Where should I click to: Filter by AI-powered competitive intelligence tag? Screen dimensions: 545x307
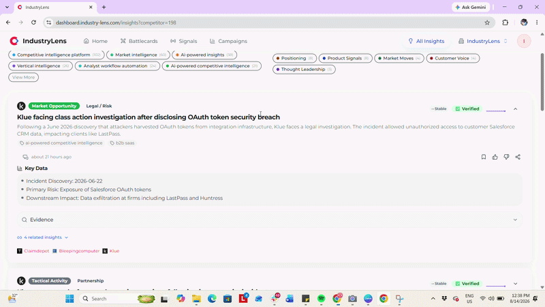click(212, 65)
